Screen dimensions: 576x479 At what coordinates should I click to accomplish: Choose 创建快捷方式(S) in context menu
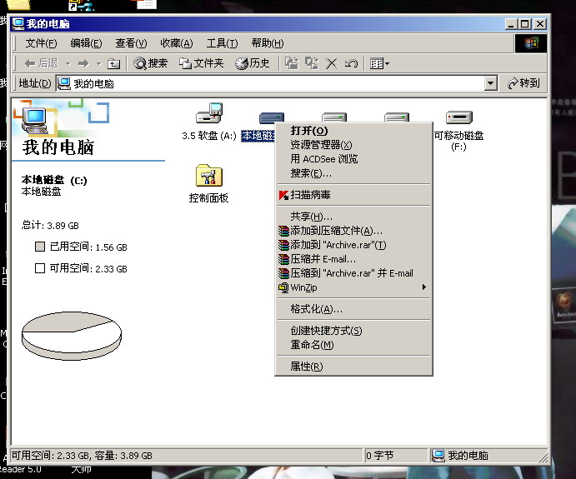tap(353, 331)
